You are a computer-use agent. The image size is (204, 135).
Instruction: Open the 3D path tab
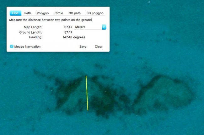point(75,13)
